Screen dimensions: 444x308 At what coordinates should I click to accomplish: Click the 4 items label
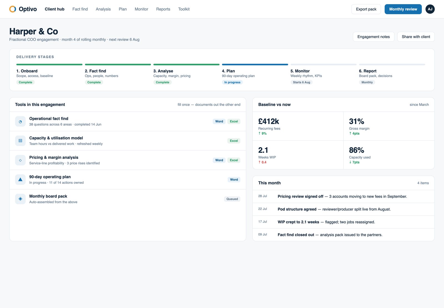[x=423, y=183]
